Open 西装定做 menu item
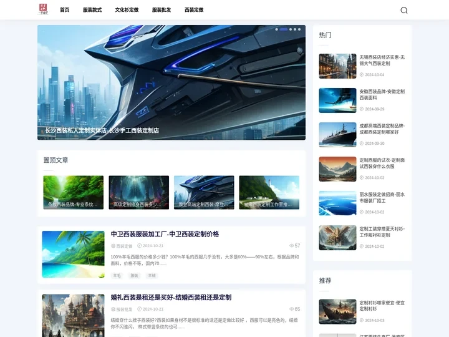The width and height of the screenshot is (449, 337). tap(194, 10)
